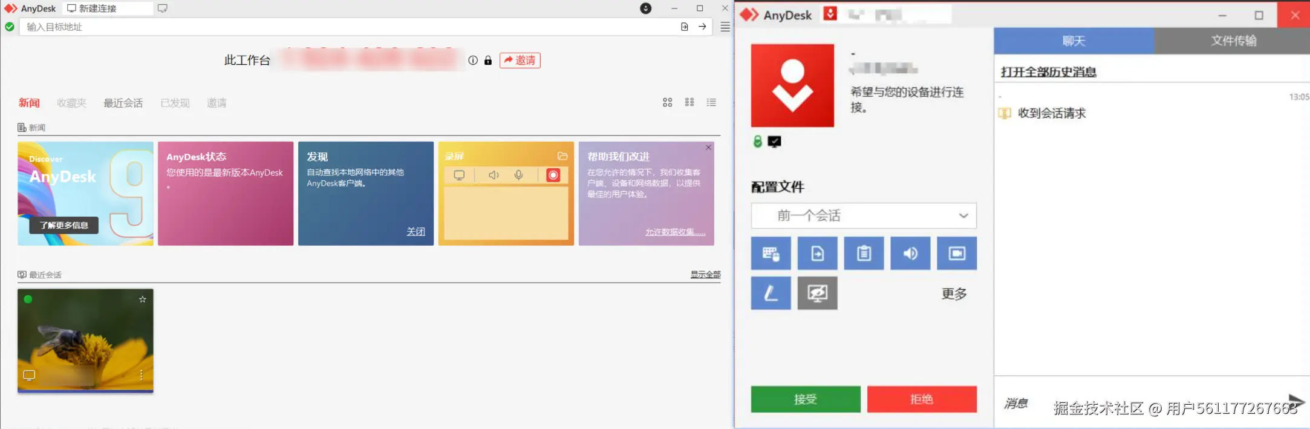Viewport: 1310px width, 429px height.
Task: Switch to small tile view
Action: (689, 102)
